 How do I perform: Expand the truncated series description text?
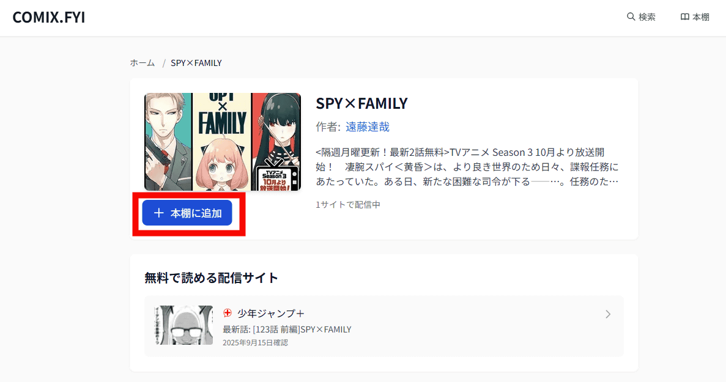468,166
